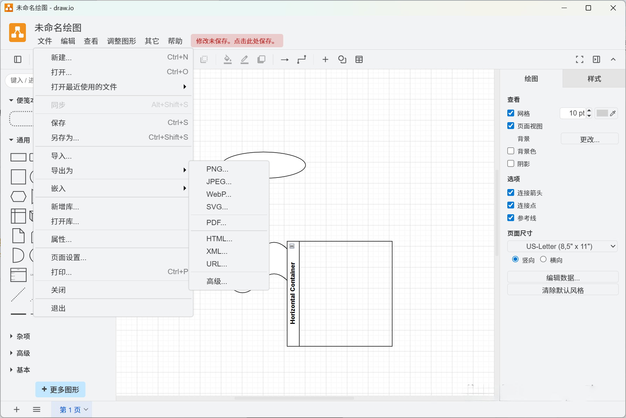626x418 pixels.
Task: Click the 更多图形 button
Action: click(60, 390)
